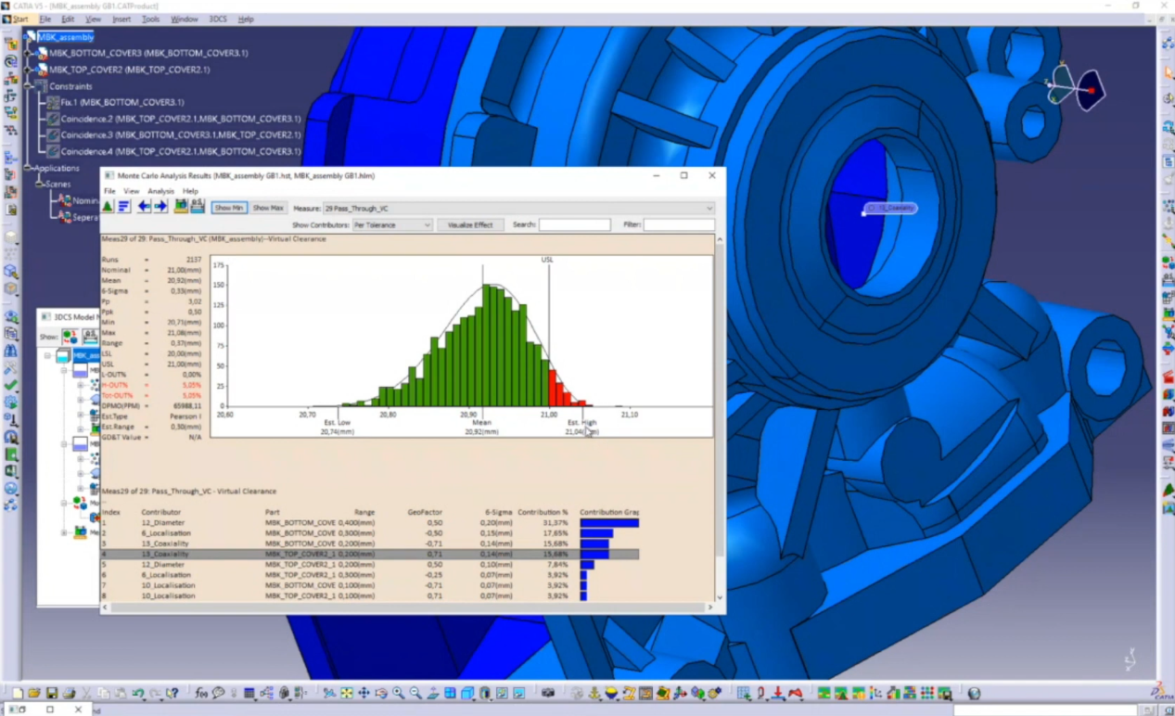Open the Analysis menu in the Monte Carlo window
Viewport: 1175px width, 716px height.
click(160, 191)
